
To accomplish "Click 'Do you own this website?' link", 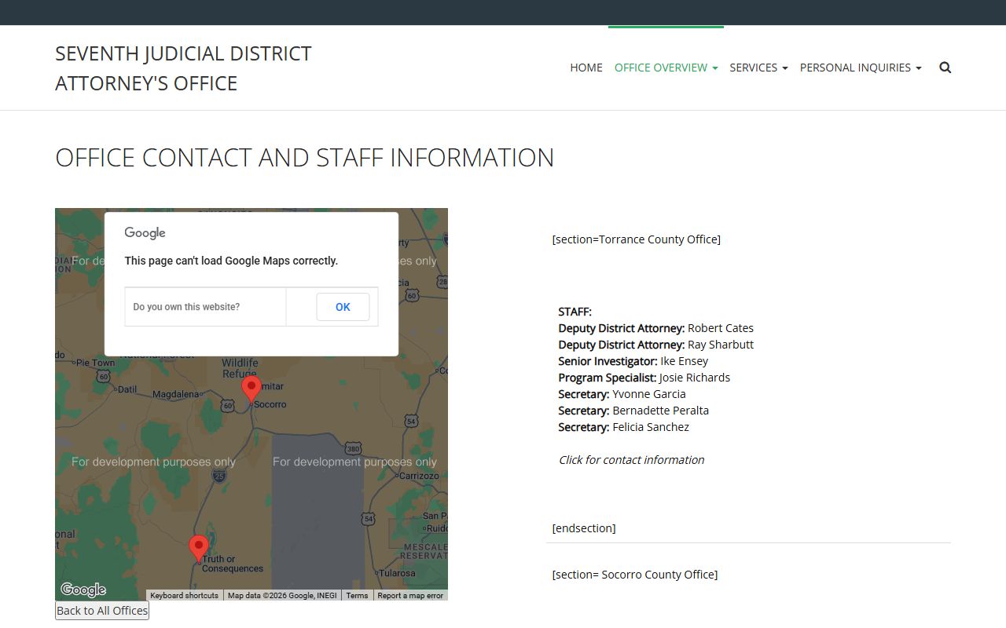I will click(x=186, y=307).
